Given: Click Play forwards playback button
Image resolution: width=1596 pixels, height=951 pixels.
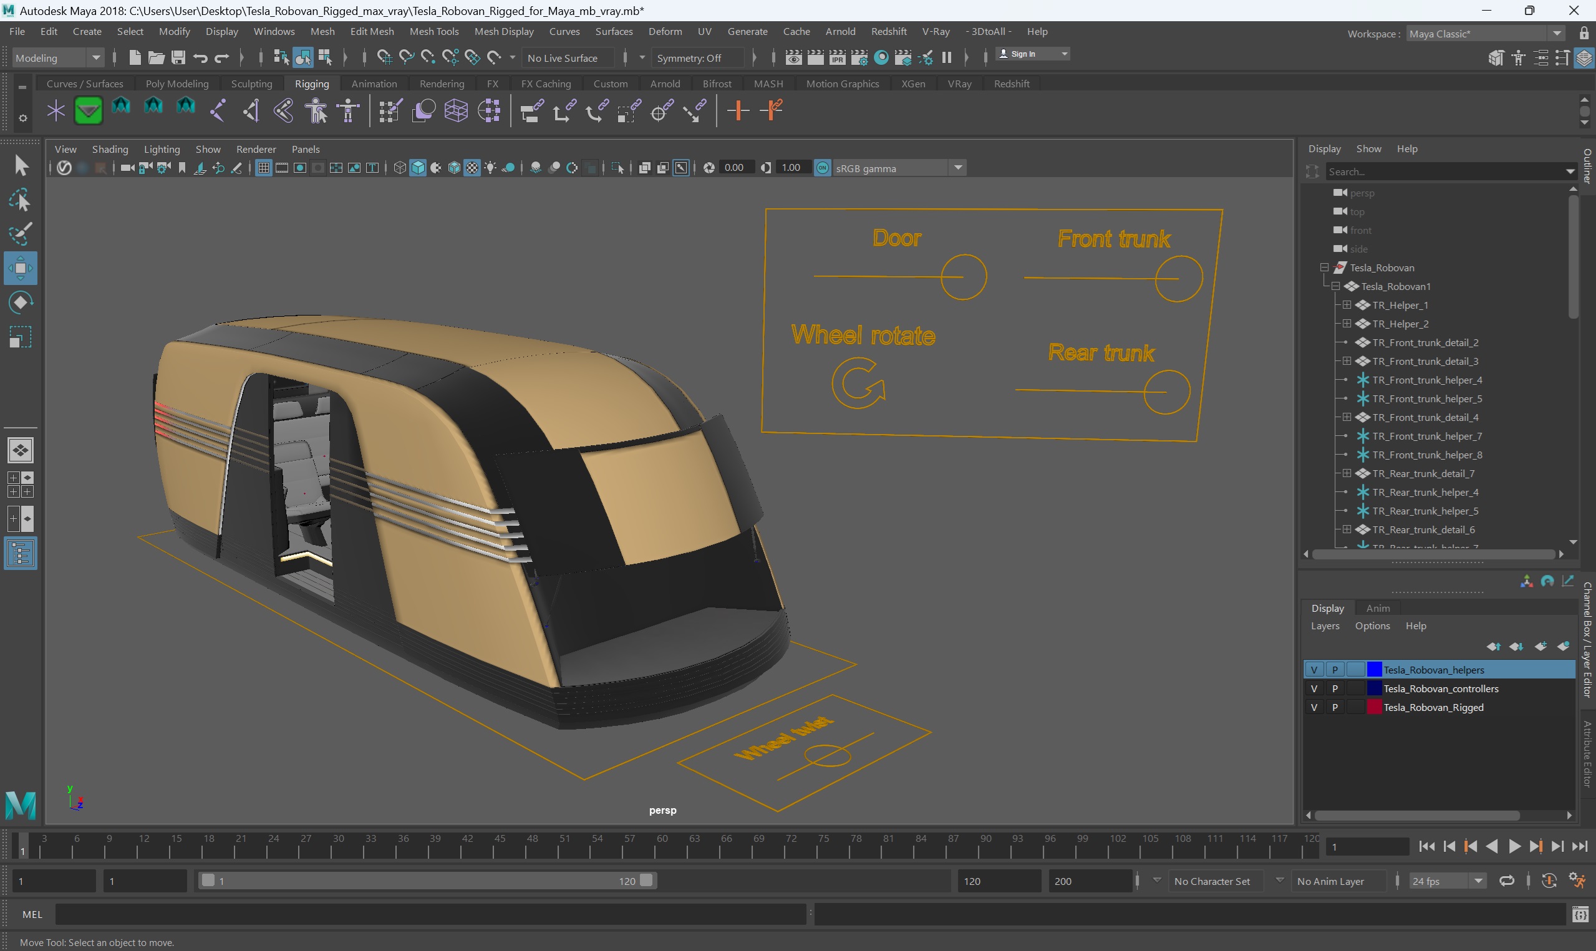Looking at the screenshot, I should point(1514,846).
